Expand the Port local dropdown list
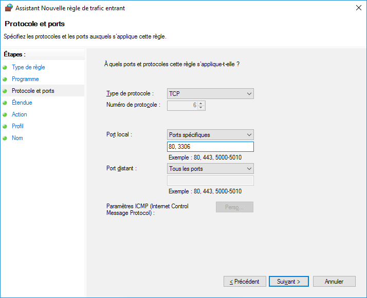 (x=210, y=135)
